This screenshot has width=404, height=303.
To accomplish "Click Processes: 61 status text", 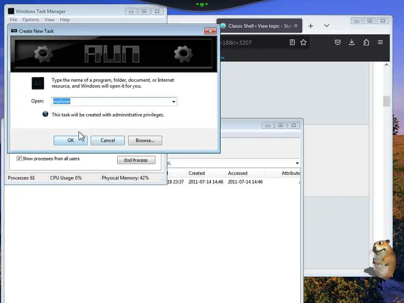I will (21, 178).
